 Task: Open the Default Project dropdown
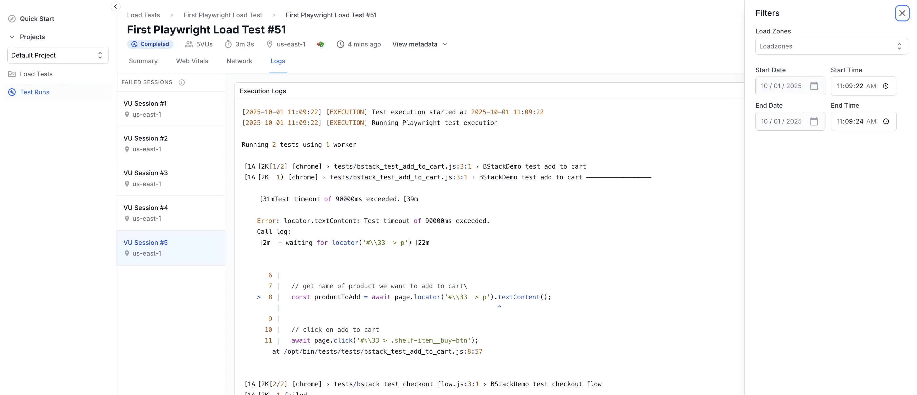[58, 55]
